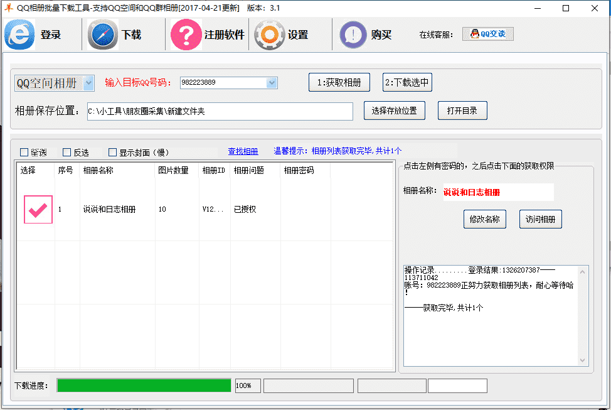Click the green download progress bar
The image size is (611, 410).
click(144, 386)
